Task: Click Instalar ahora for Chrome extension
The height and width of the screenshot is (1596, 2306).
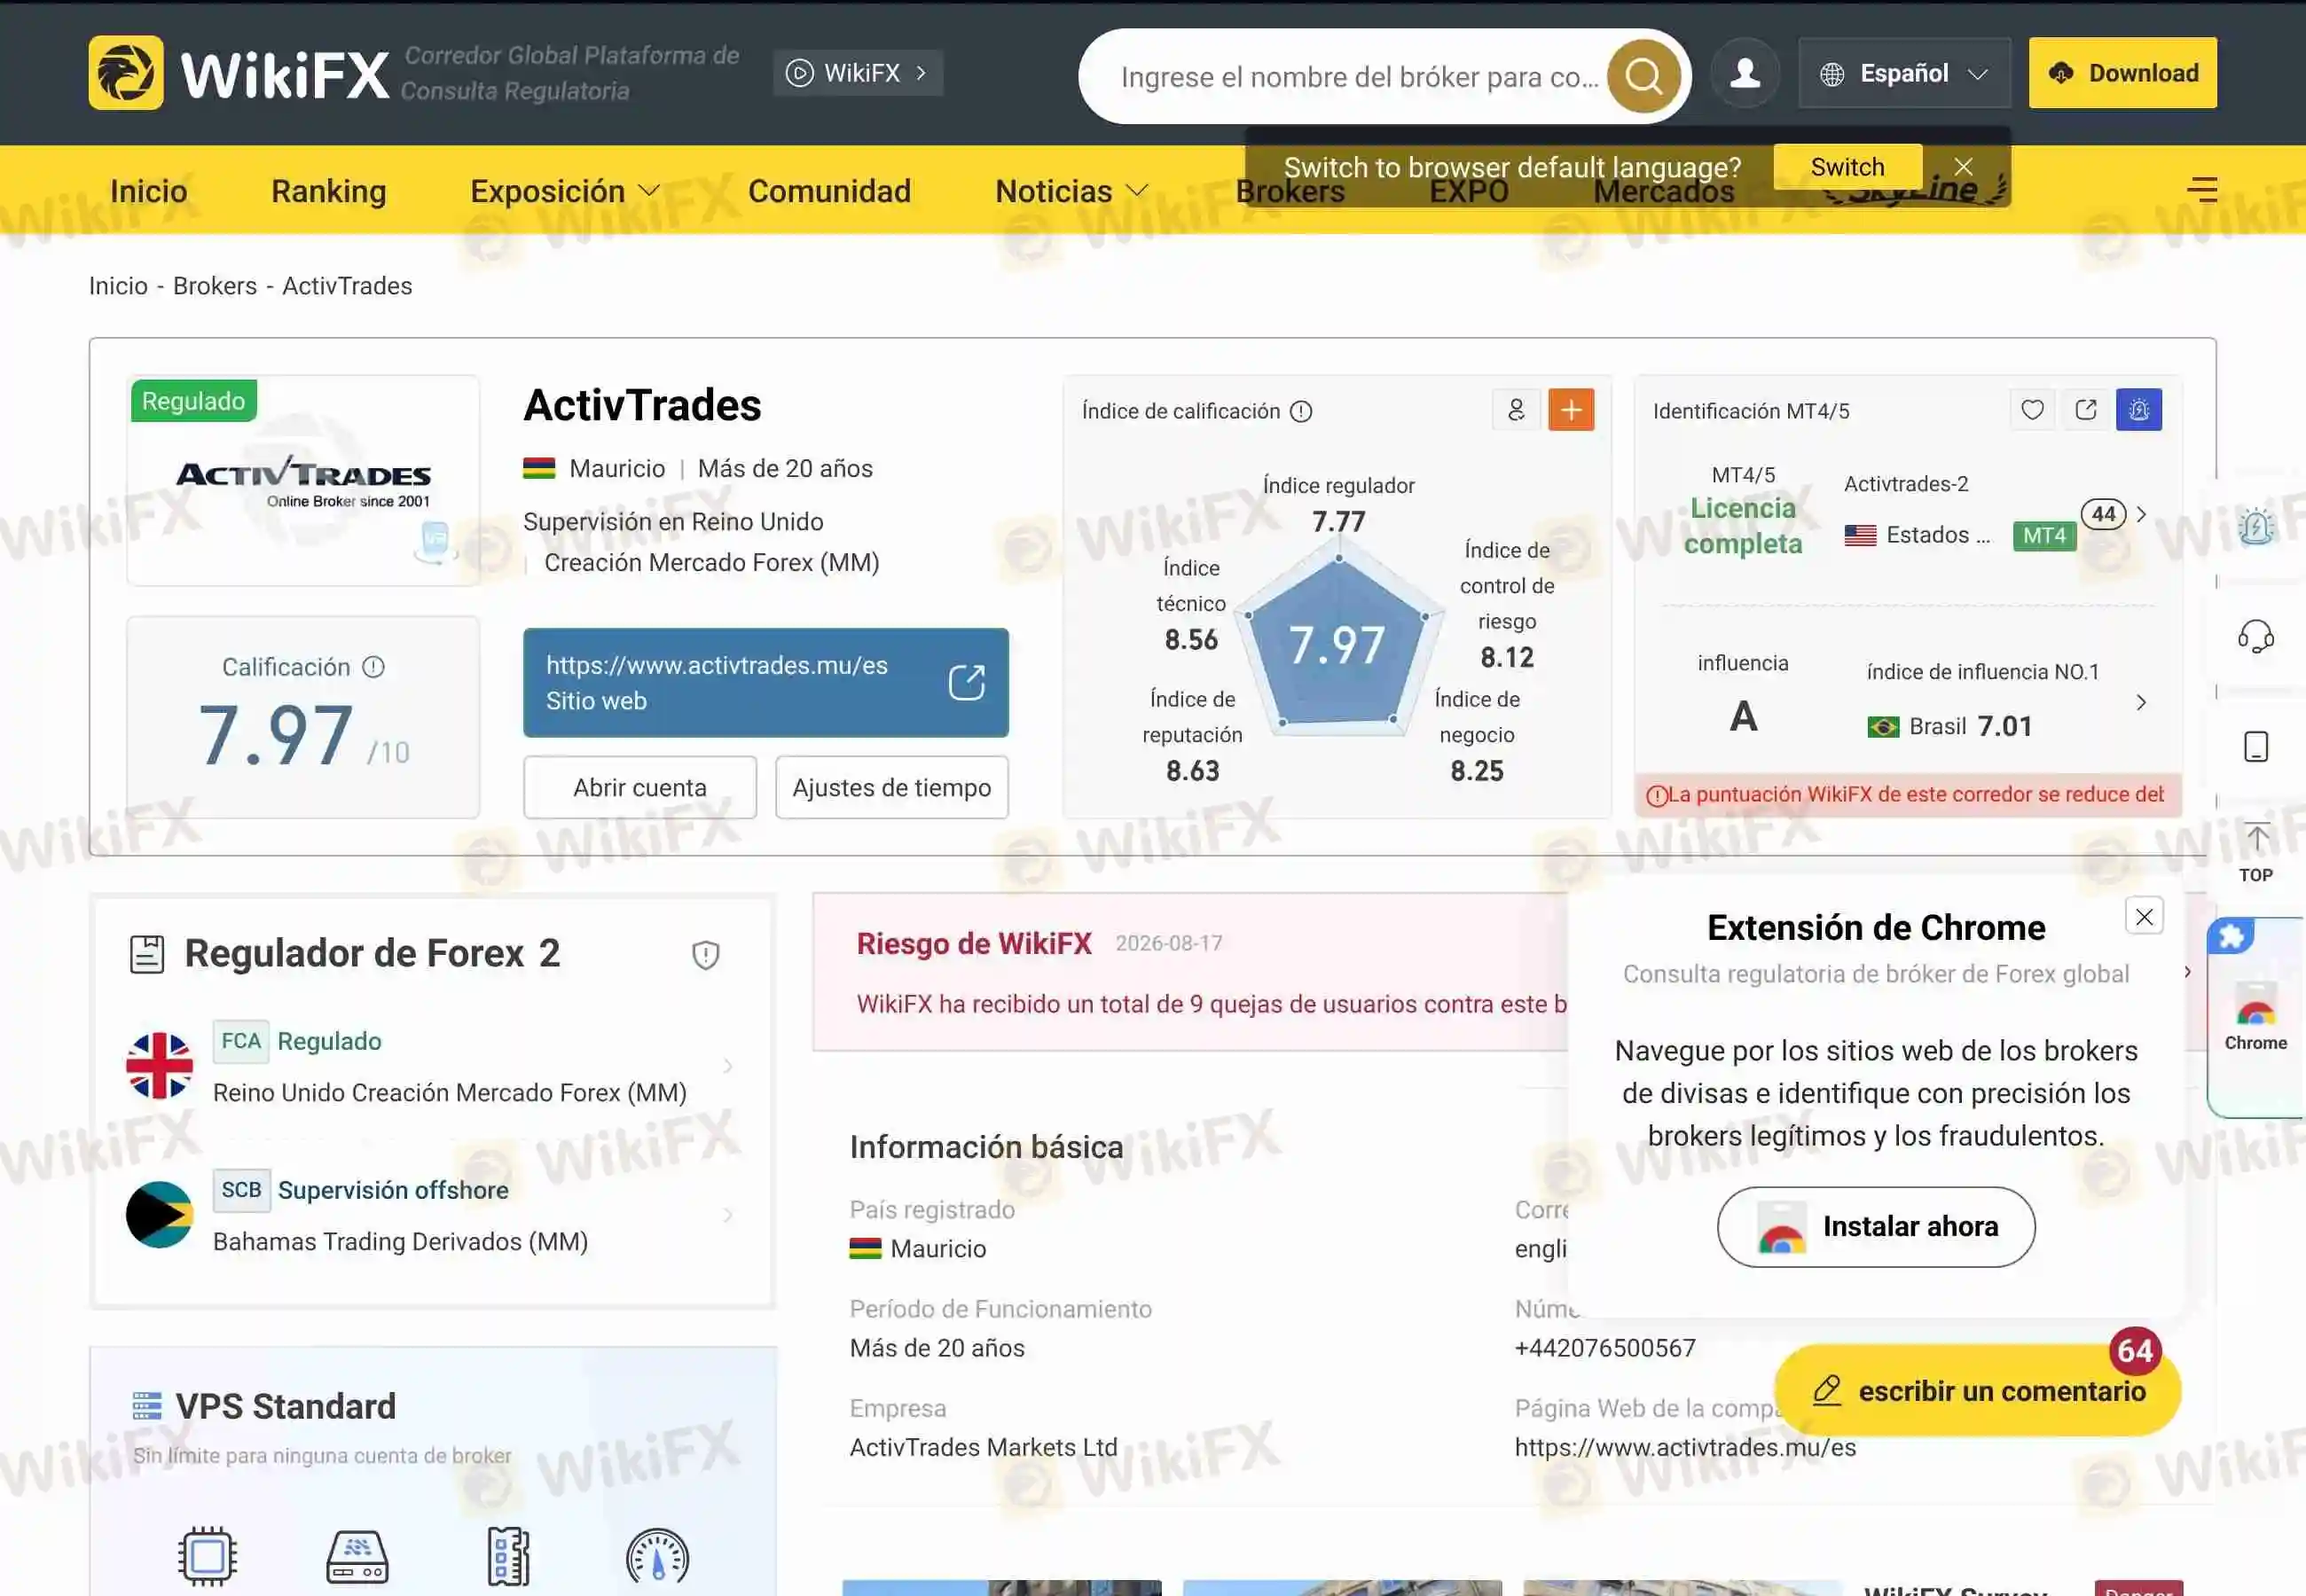Action: click(x=1876, y=1227)
